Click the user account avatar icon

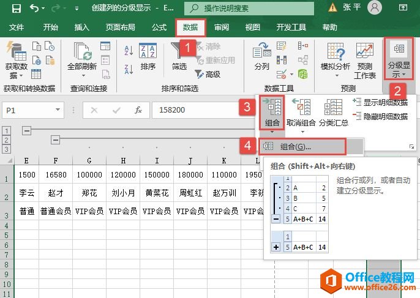point(375,7)
